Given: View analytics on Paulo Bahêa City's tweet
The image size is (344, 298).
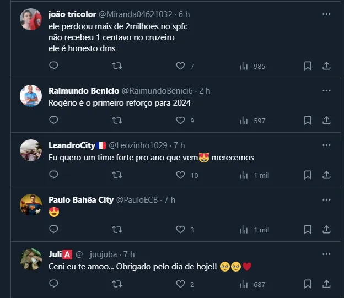Looking at the screenshot, I should pos(244,230).
